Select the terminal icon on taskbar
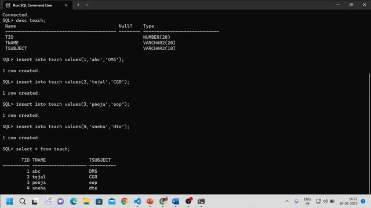Image resolution: width=371 pixels, height=208 pixels. pyautogui.click(x=201, y=202)
